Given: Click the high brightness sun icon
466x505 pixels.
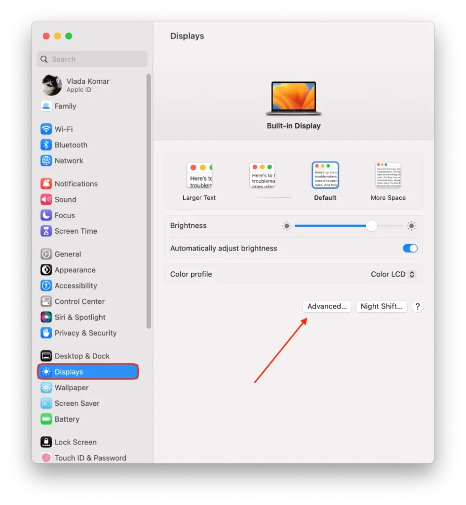Looking at the screenshot, I should 411,226.
